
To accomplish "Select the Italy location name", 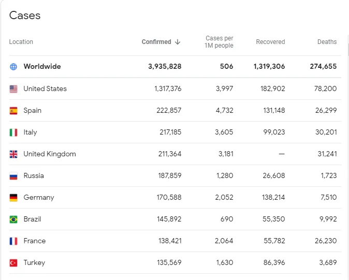I will coord(30,132).
